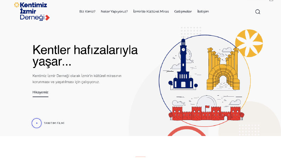Open the İletişim page
Screen dimensions: 281x158
point(203,11)
